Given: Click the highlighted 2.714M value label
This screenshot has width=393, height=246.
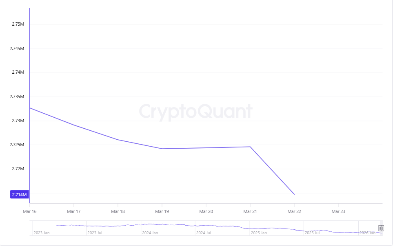Looking at the screenshot, I should 19,195.
